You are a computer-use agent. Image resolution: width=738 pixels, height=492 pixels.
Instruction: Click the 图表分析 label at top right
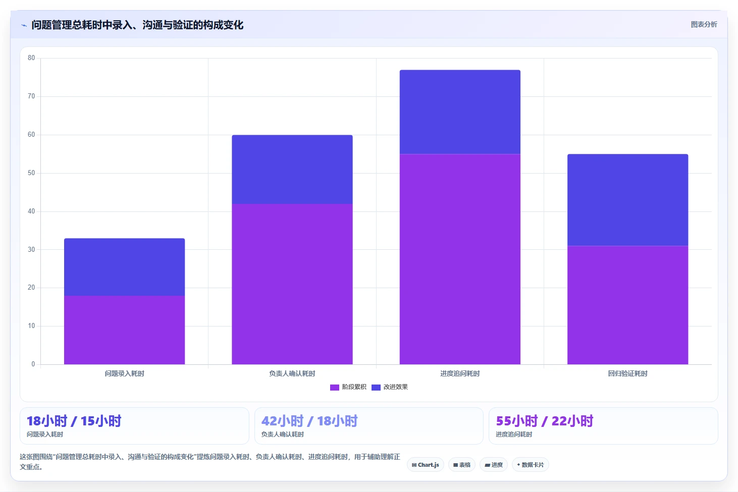pos(704,24)
